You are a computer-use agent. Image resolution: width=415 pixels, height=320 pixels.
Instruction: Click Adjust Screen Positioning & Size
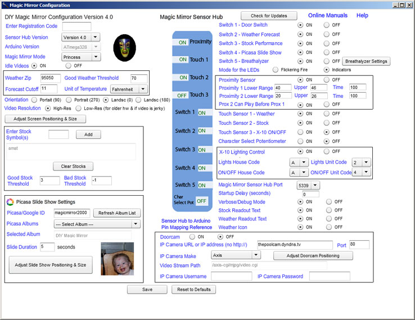45,119
